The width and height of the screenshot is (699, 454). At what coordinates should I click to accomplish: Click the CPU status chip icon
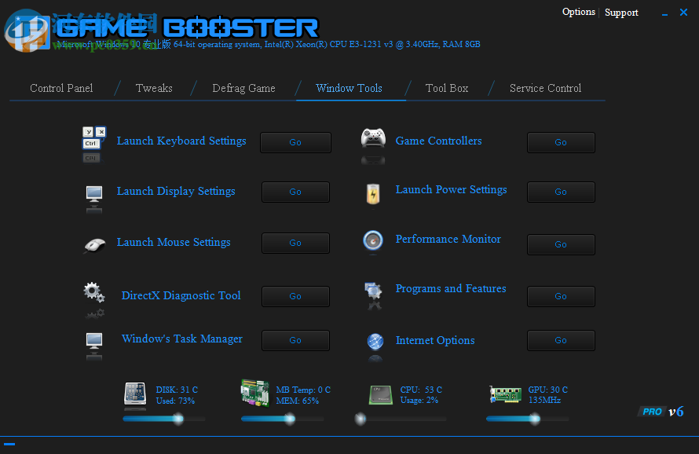tap(381, 395)
